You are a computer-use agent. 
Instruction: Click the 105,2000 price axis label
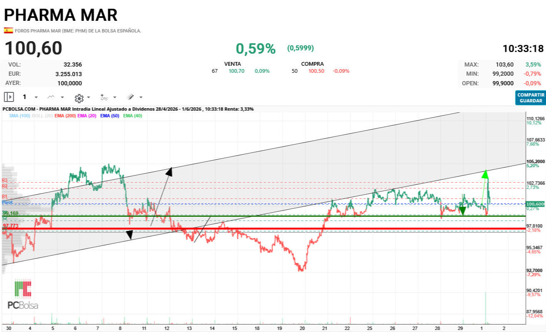point(536,161)
